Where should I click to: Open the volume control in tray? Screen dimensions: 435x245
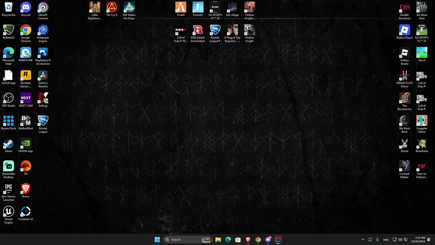coord(400,240)
